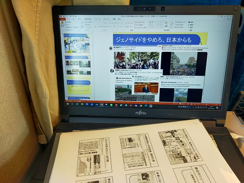Select the first slide thumbnail

click(x=77, y=44)
